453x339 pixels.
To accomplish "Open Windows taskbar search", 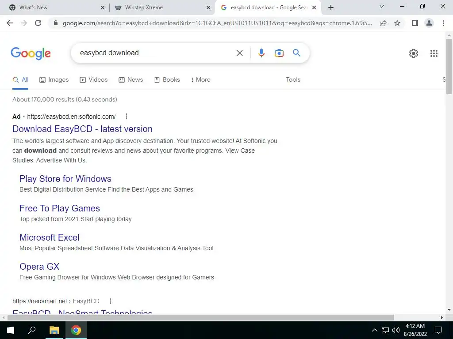I will (32, 330).
